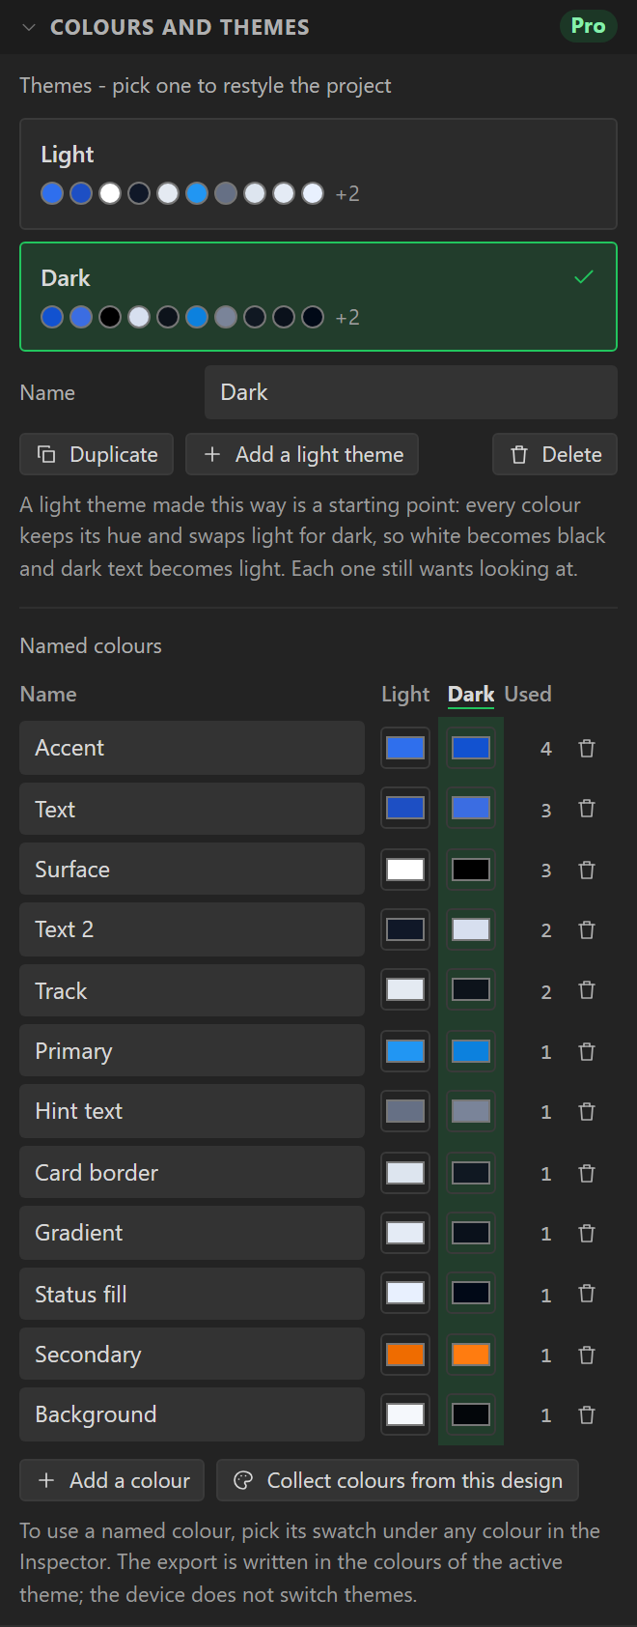Delete the Surface named colour
The width and height of the screenshot is (637, 1627).
click(x=587, y=870)
